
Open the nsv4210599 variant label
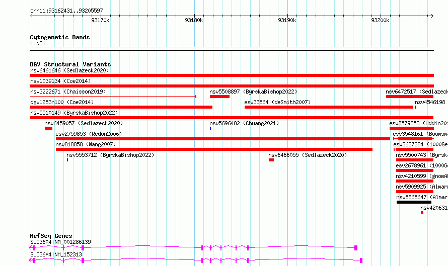click(x=422, y=176)
